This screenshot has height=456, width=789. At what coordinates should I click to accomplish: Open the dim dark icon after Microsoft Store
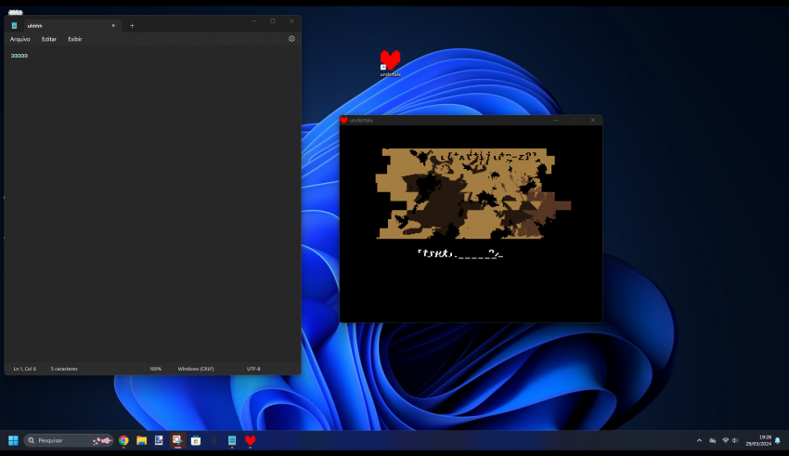click(213, 440)
